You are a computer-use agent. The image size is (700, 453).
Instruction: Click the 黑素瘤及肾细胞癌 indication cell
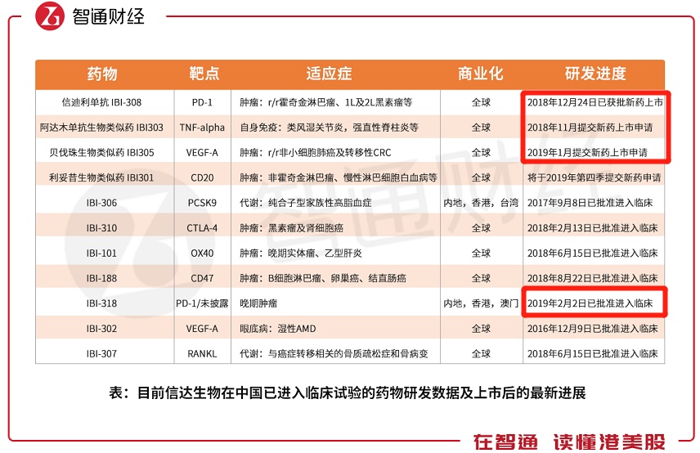pos(291,228)
